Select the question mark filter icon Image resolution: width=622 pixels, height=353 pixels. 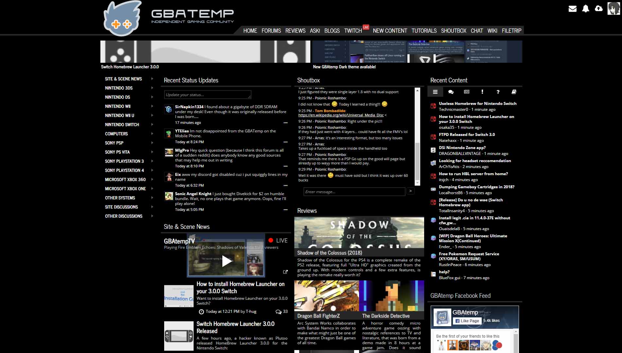click(498, 92)
